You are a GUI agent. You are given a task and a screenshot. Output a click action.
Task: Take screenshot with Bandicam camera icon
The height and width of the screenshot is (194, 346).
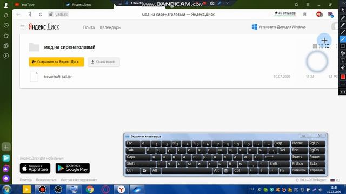[x=212, y=3]
